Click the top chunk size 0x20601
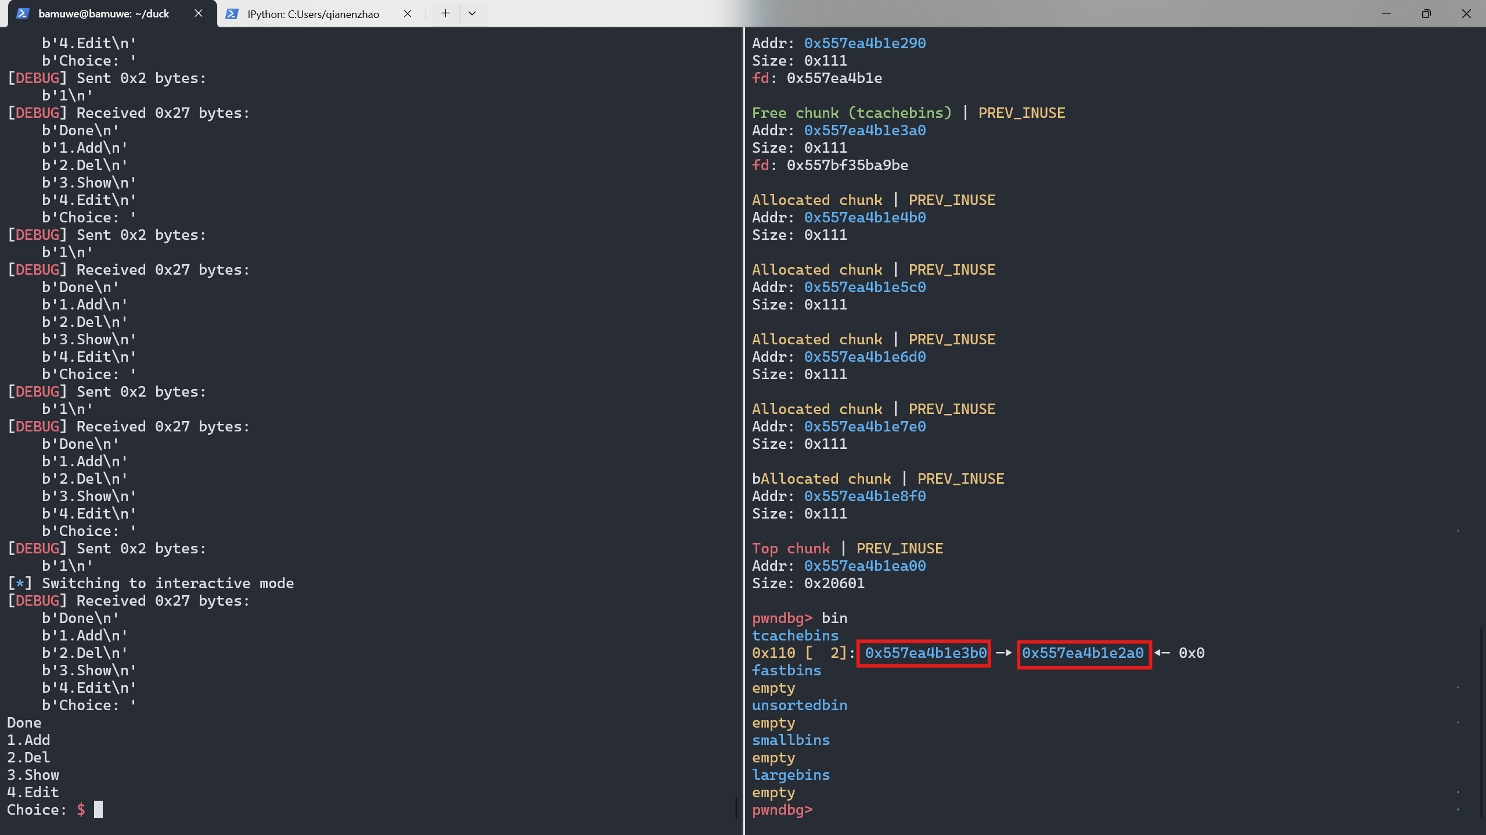The width and height of the screenshot is (1486, 835). pos(834,583)
